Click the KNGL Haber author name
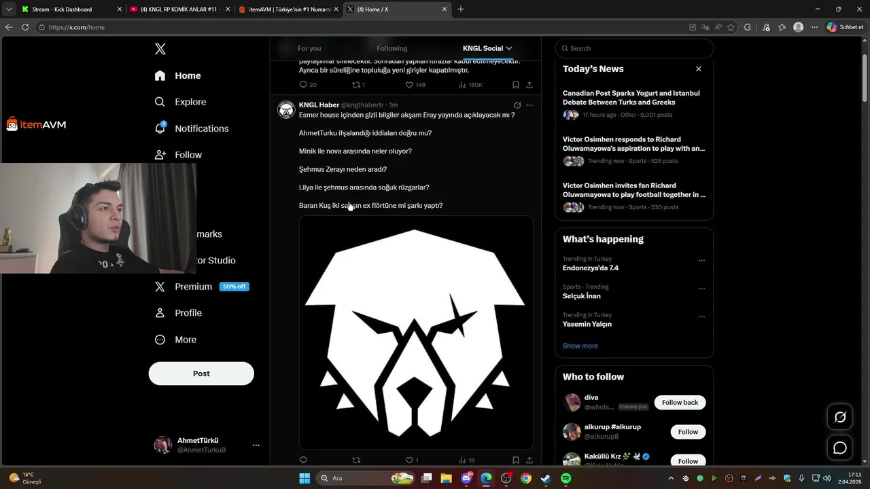This screenshot has height=489, width=870. pyautogui.click(x=319, y=105)
